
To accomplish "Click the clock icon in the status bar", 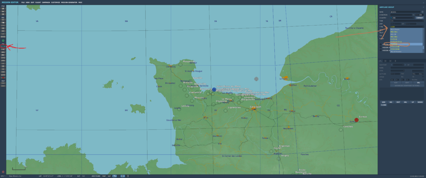I will 128,176.
